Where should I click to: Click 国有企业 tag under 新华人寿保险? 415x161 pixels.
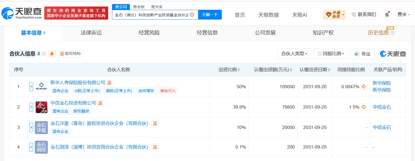[61, 91]
